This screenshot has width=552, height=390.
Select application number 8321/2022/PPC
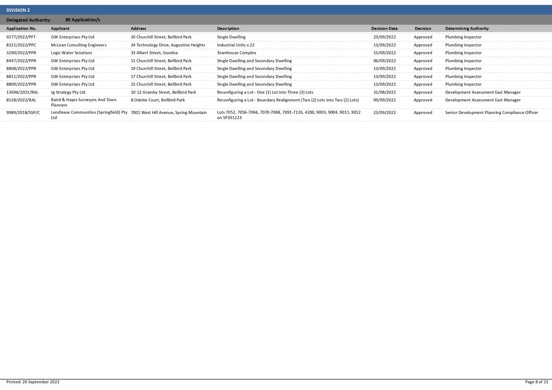21,45
